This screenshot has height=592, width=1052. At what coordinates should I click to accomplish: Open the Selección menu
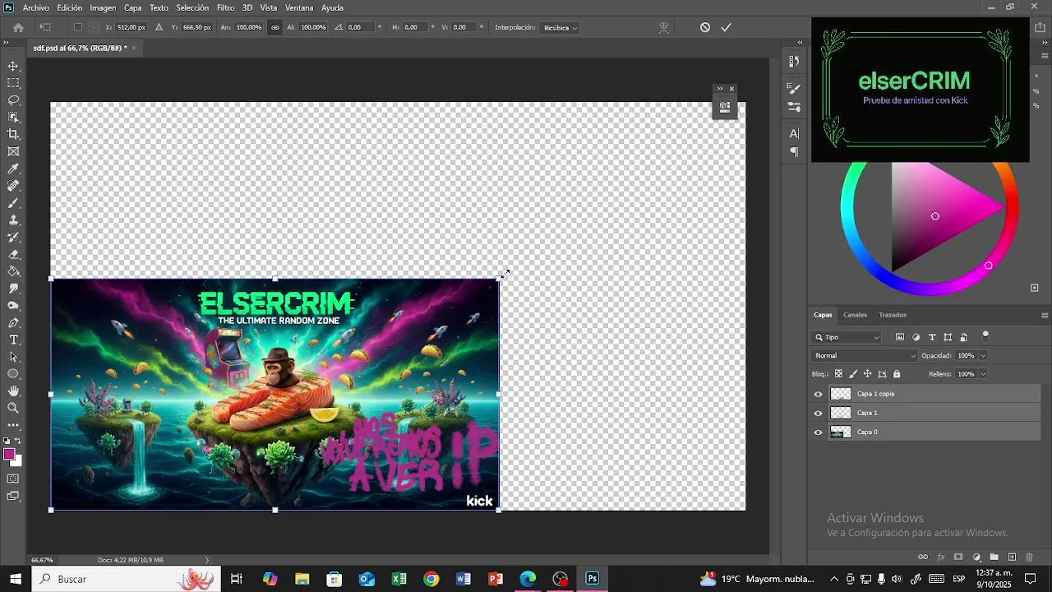click(x=192, y=7)
